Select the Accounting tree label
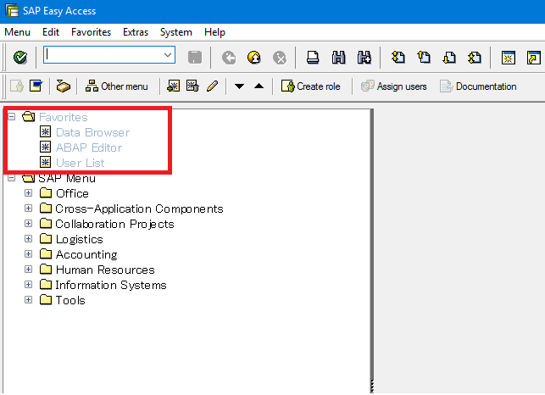The width and height of the screenshot is (545, 395). pos(86,254)
